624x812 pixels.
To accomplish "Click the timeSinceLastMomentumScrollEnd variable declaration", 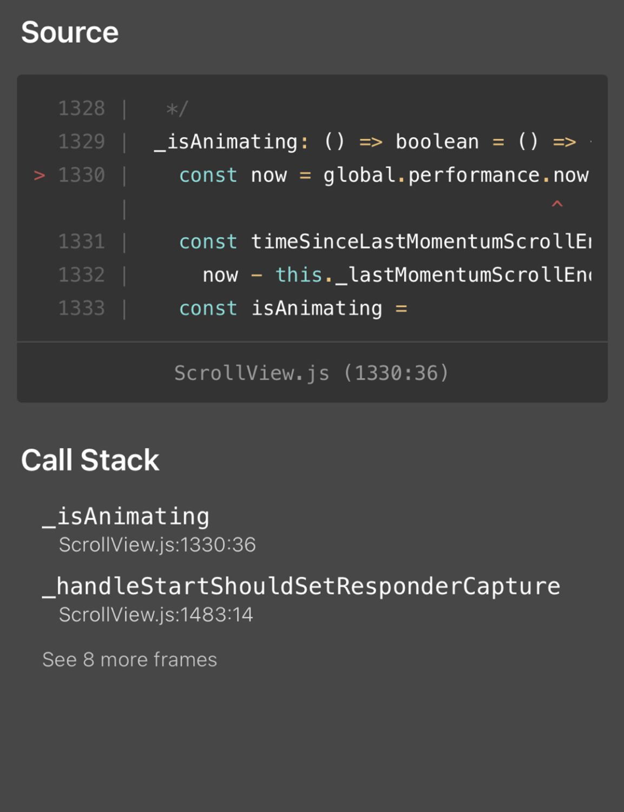I will coord(420,241).
